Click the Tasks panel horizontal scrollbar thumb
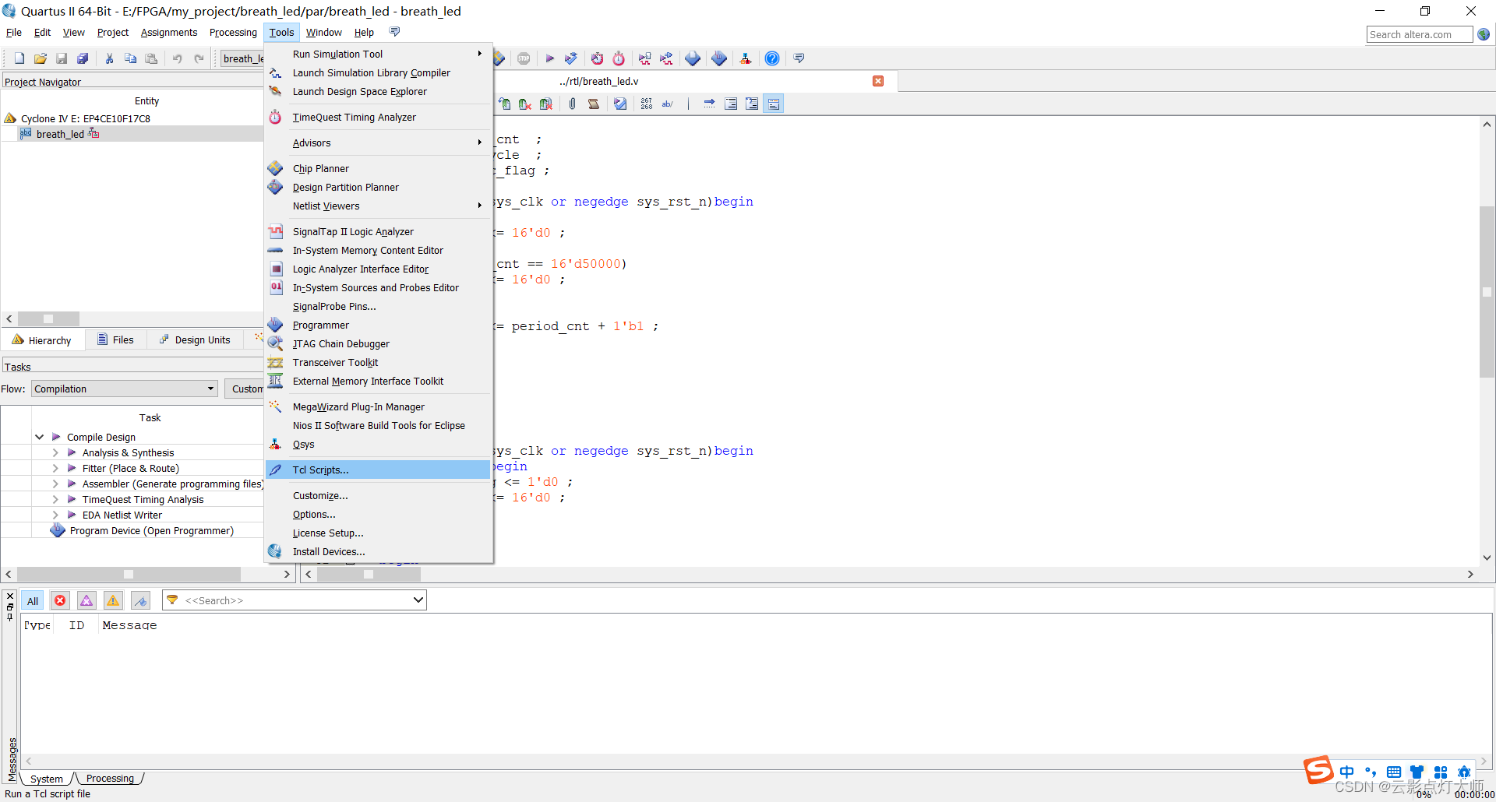This screenshot has height=802, width=1496. coord(129,574)
